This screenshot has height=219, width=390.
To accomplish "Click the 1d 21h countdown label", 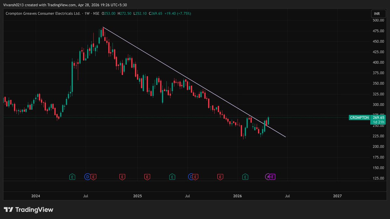I will 378,122.
